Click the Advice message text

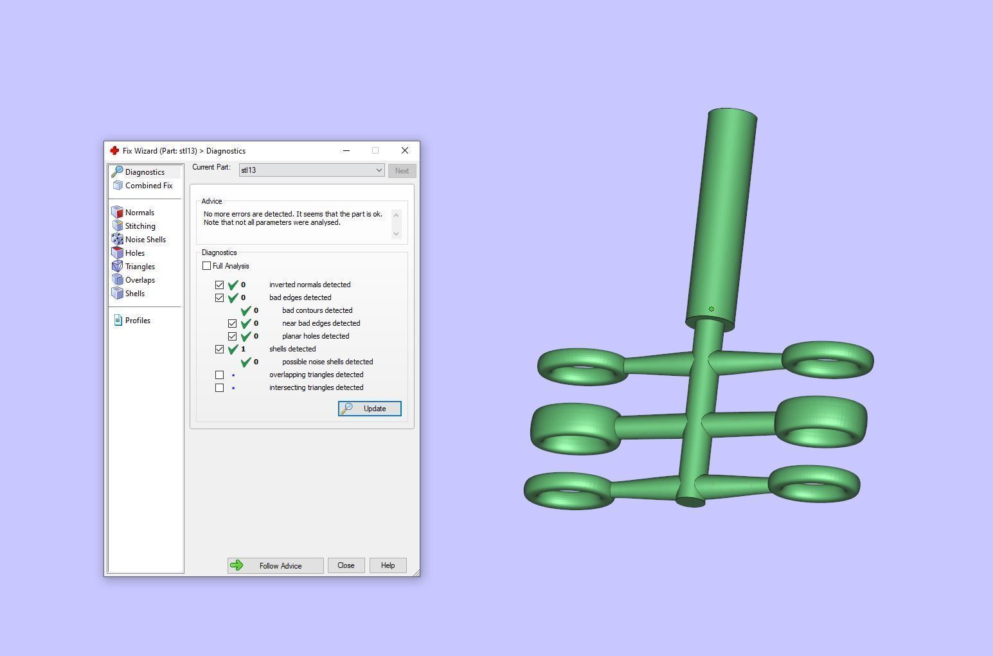[x=293, y=218]
